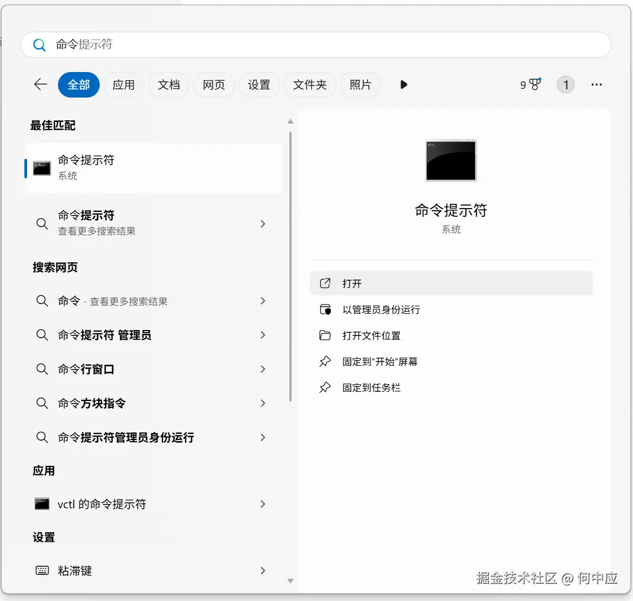Image resolution: width=633 pixels, height=601 pixels.
Task: Click the search magnifier icon in search bar
Action: click(39, 45)
